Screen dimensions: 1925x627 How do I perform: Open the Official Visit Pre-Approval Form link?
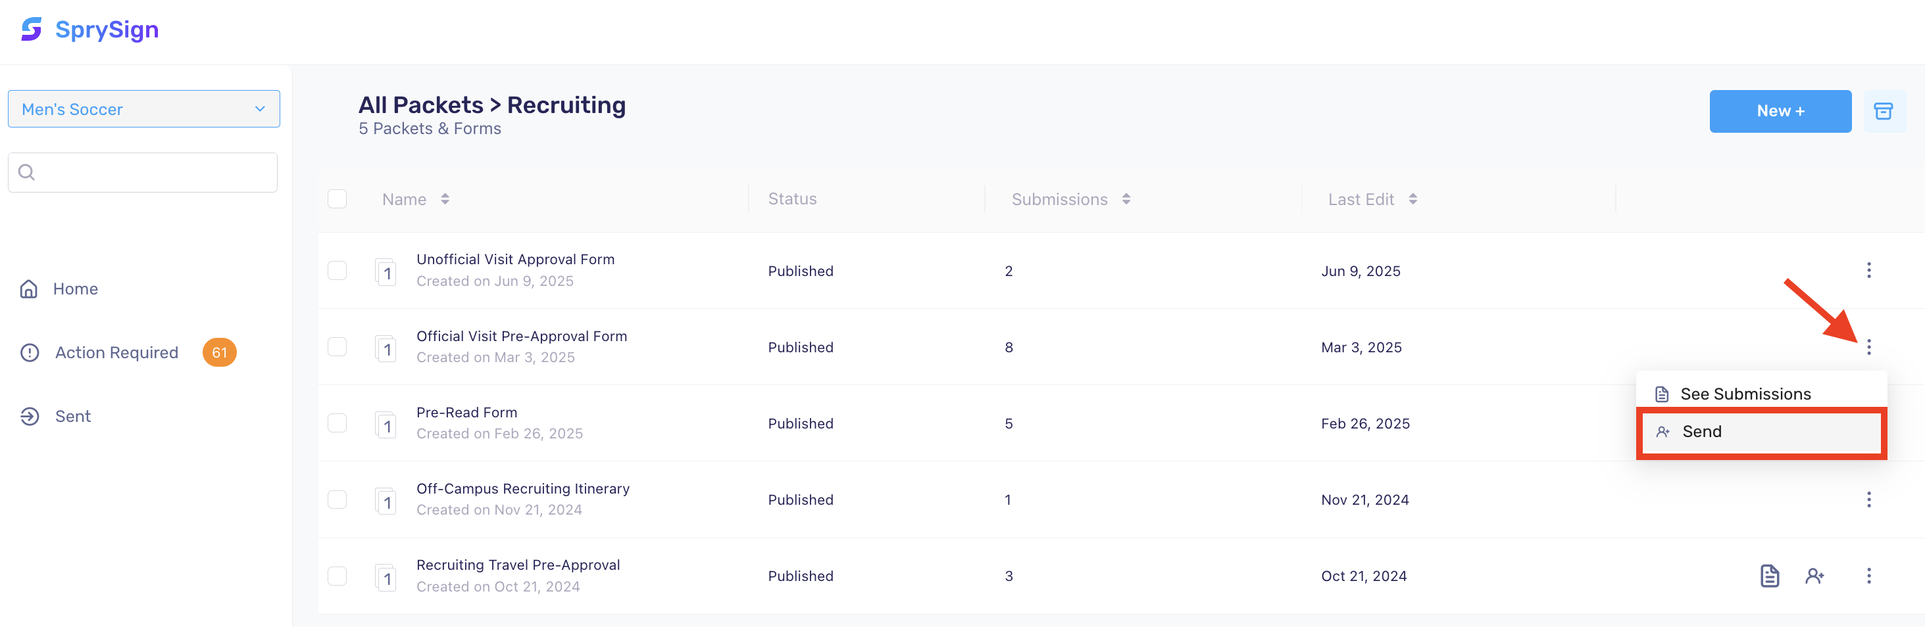[x=522, y=336]
